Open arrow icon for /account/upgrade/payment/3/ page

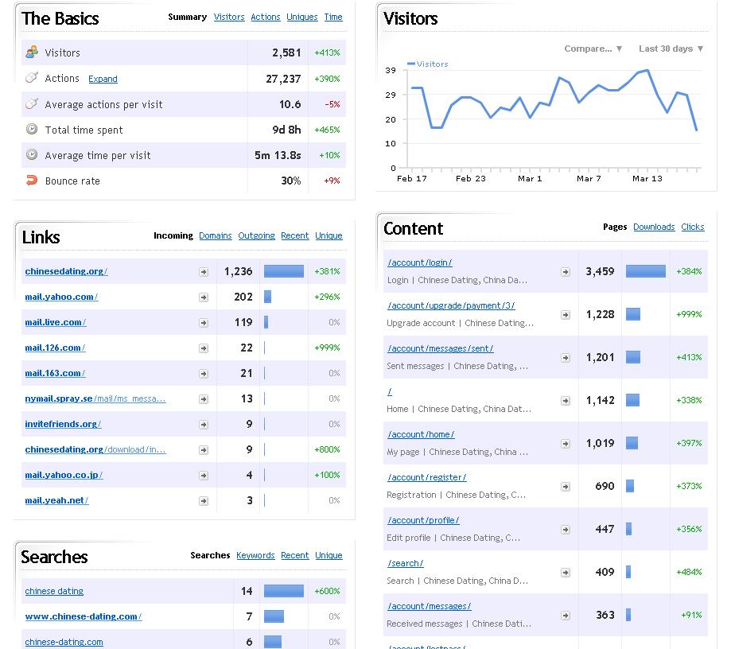click(566, 315)
